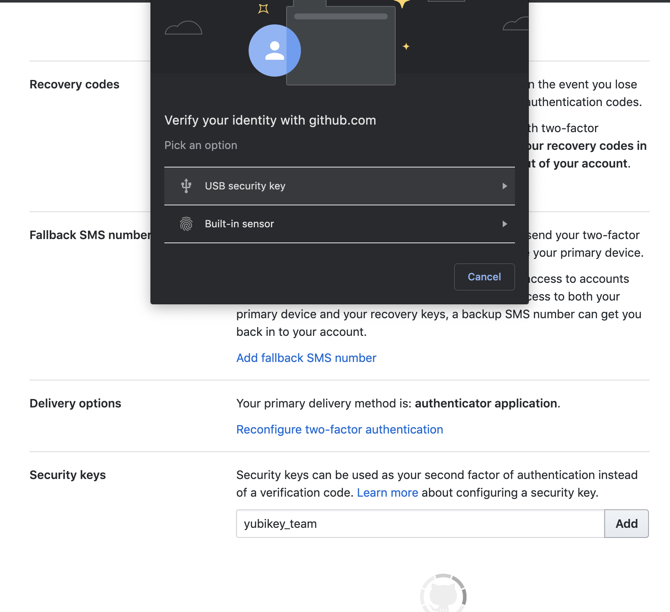Choose the Built-in sensor option
The width and height of the screenshot is (670, 612).
339,224
